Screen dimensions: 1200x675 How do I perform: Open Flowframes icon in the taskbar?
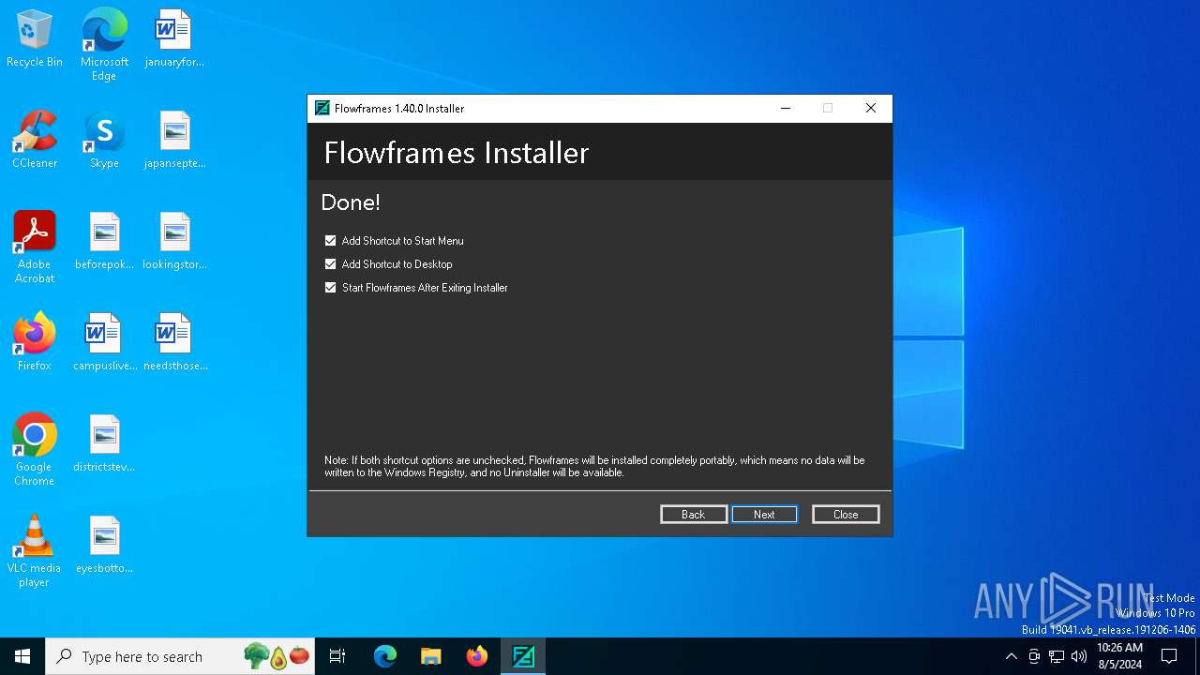[523, 656]
